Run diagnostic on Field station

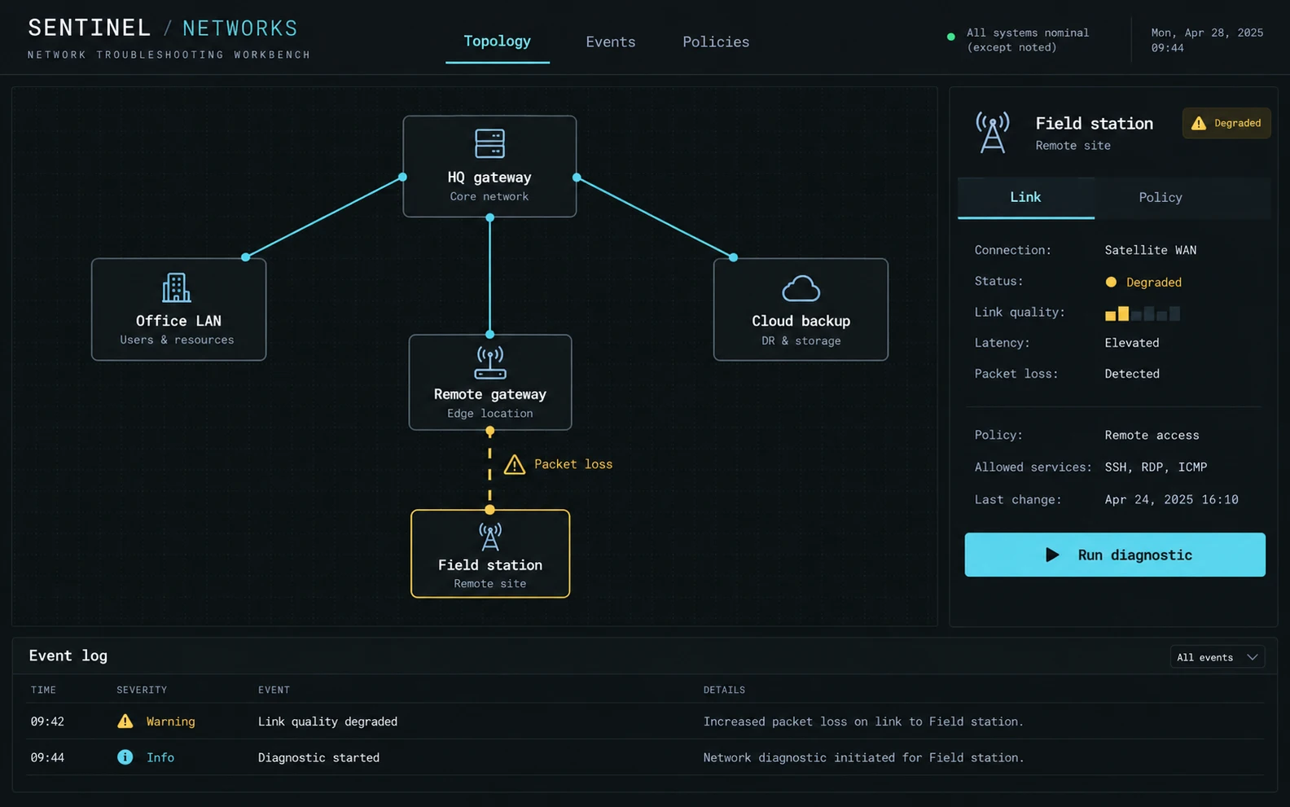(x=1115, y=555)
